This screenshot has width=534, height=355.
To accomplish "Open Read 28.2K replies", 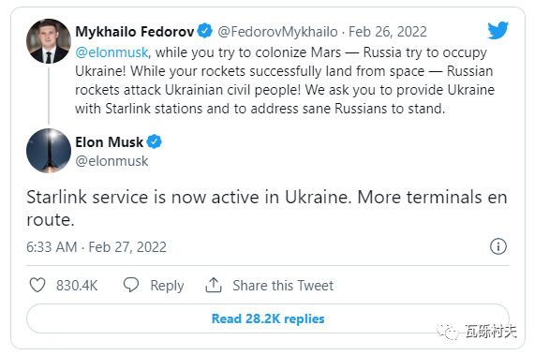I will [268, 318].
